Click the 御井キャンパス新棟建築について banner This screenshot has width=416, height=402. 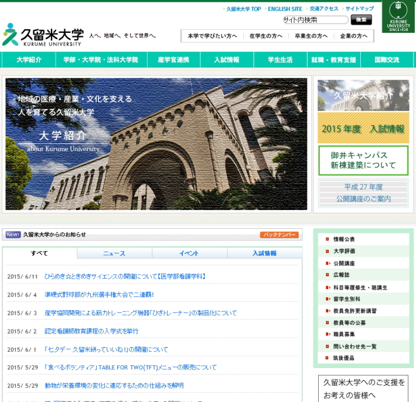coord(363,160)
